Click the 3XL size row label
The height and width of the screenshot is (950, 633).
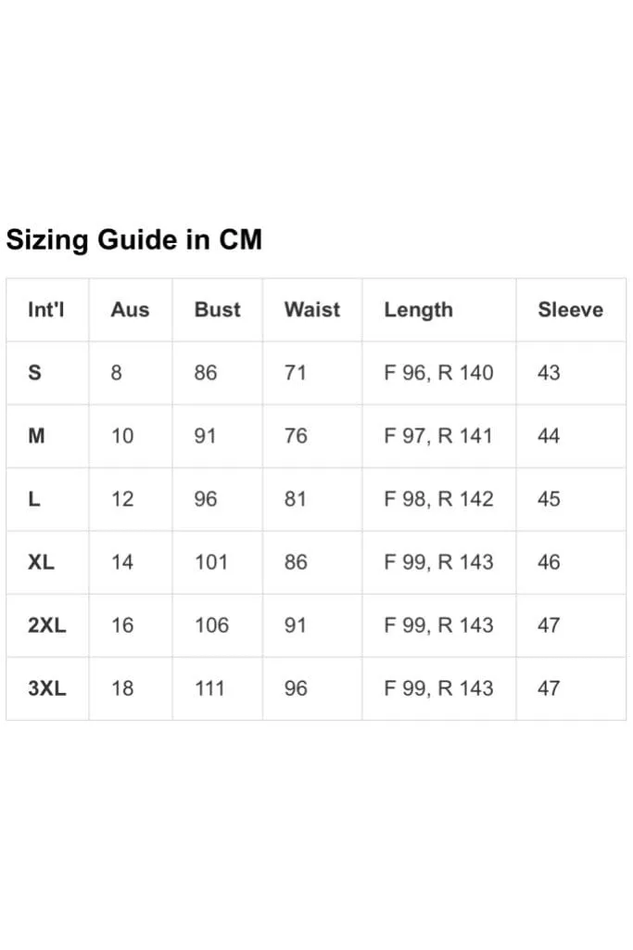pyautogui.click(x=46, y=688)
